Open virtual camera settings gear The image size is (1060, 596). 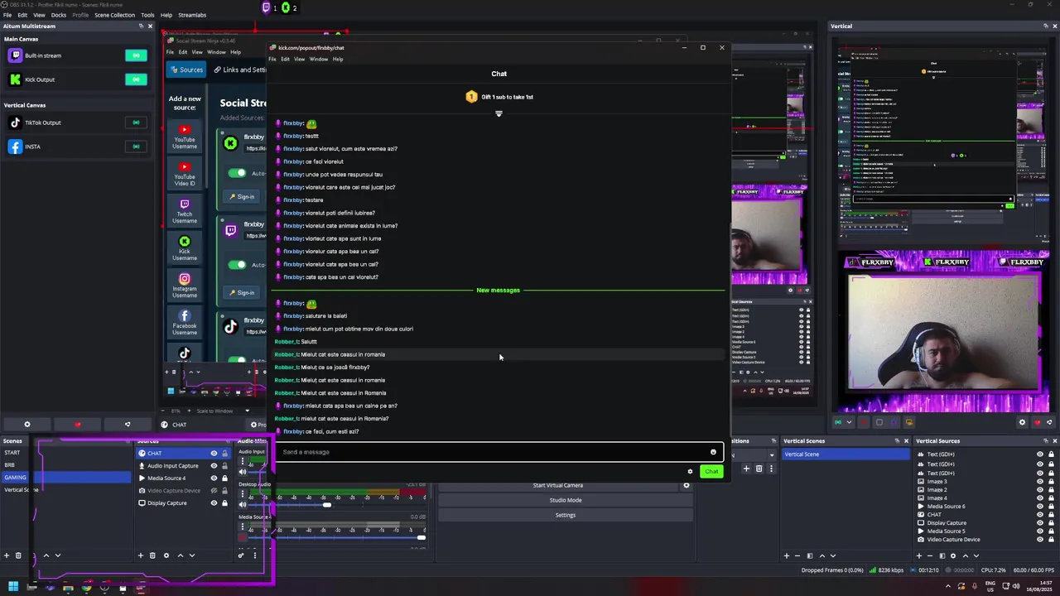click(x=686, y=485)
